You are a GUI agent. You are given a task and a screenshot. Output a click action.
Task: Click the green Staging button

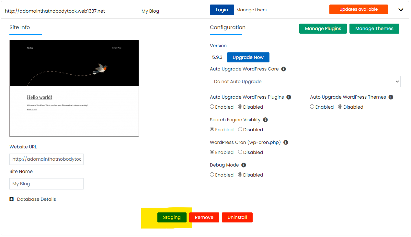(172, 217)
